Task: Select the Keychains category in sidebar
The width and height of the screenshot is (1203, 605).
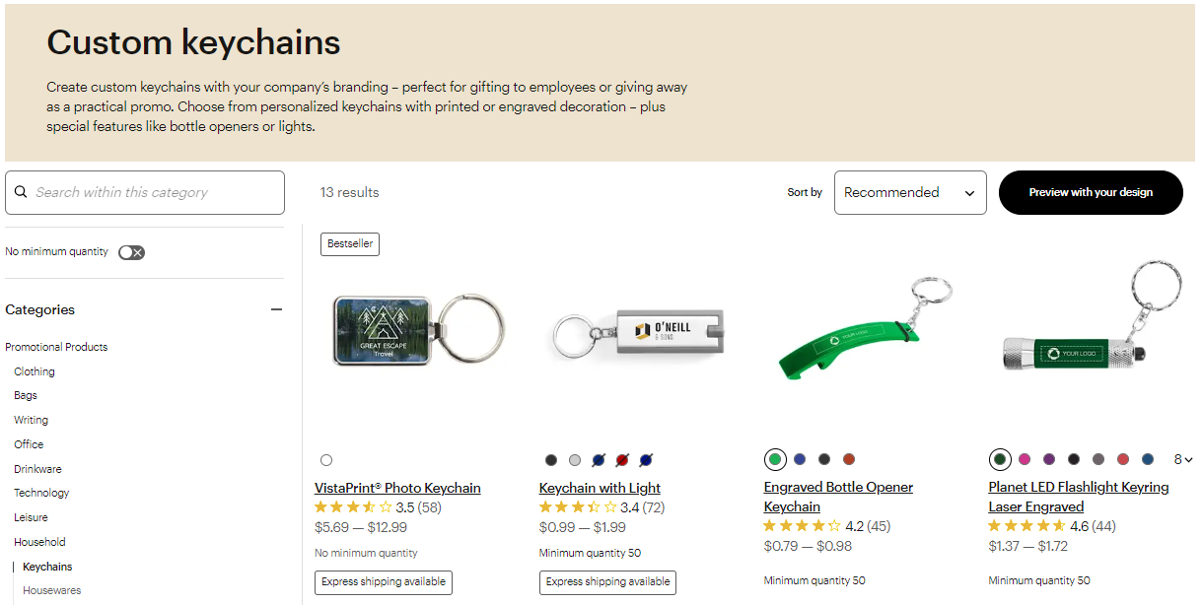Action: 47,566
